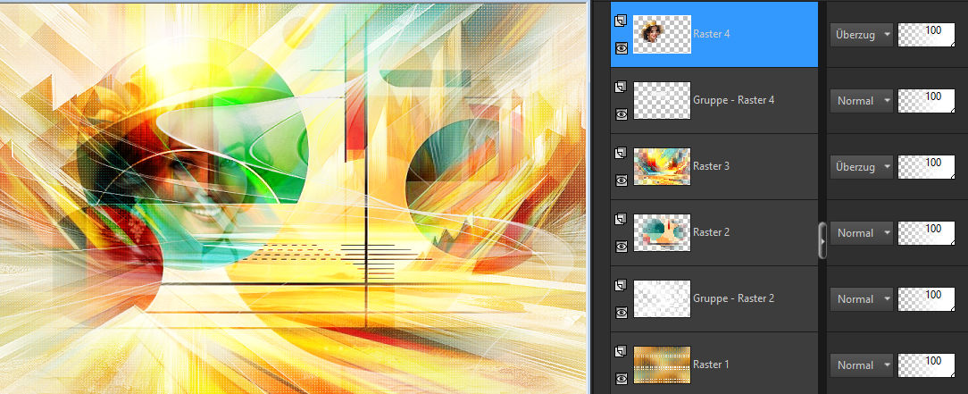Select the Raster 3 layer thumbnail

pos(662,167)
